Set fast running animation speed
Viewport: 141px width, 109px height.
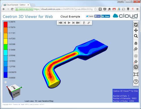(x=89, y=23)
